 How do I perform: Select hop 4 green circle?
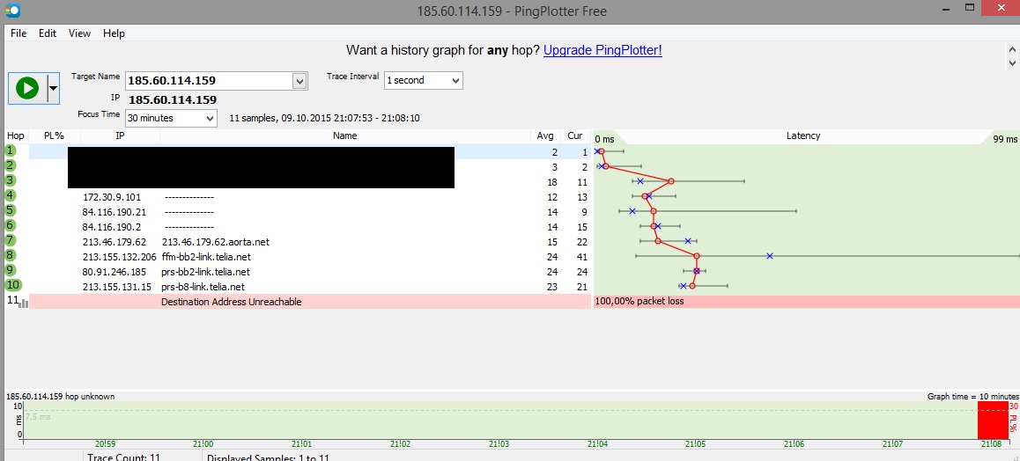click(x=10, y=195)
